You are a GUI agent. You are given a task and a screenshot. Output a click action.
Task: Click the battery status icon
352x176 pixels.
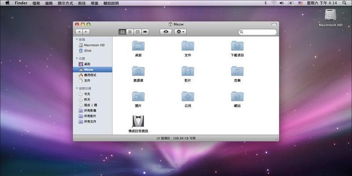291,3
